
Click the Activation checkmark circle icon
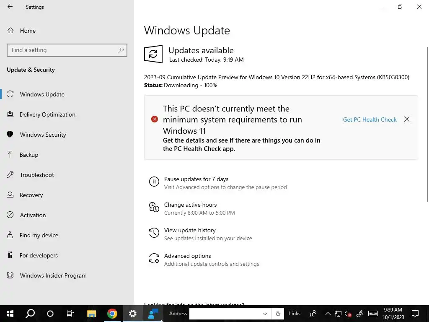coord(10,215)
